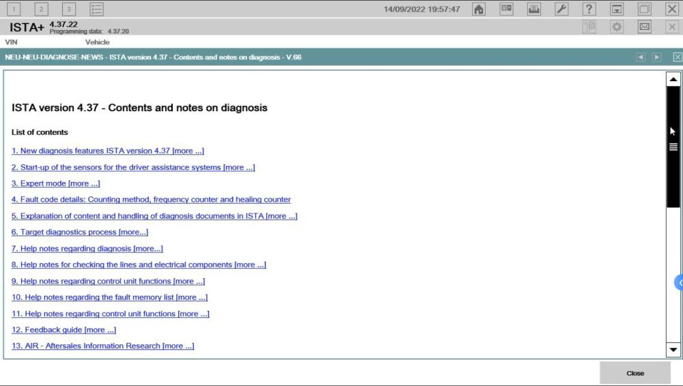
Task: Open link 13 AIR Aftersales Information Research
Action: click(103, 346)
